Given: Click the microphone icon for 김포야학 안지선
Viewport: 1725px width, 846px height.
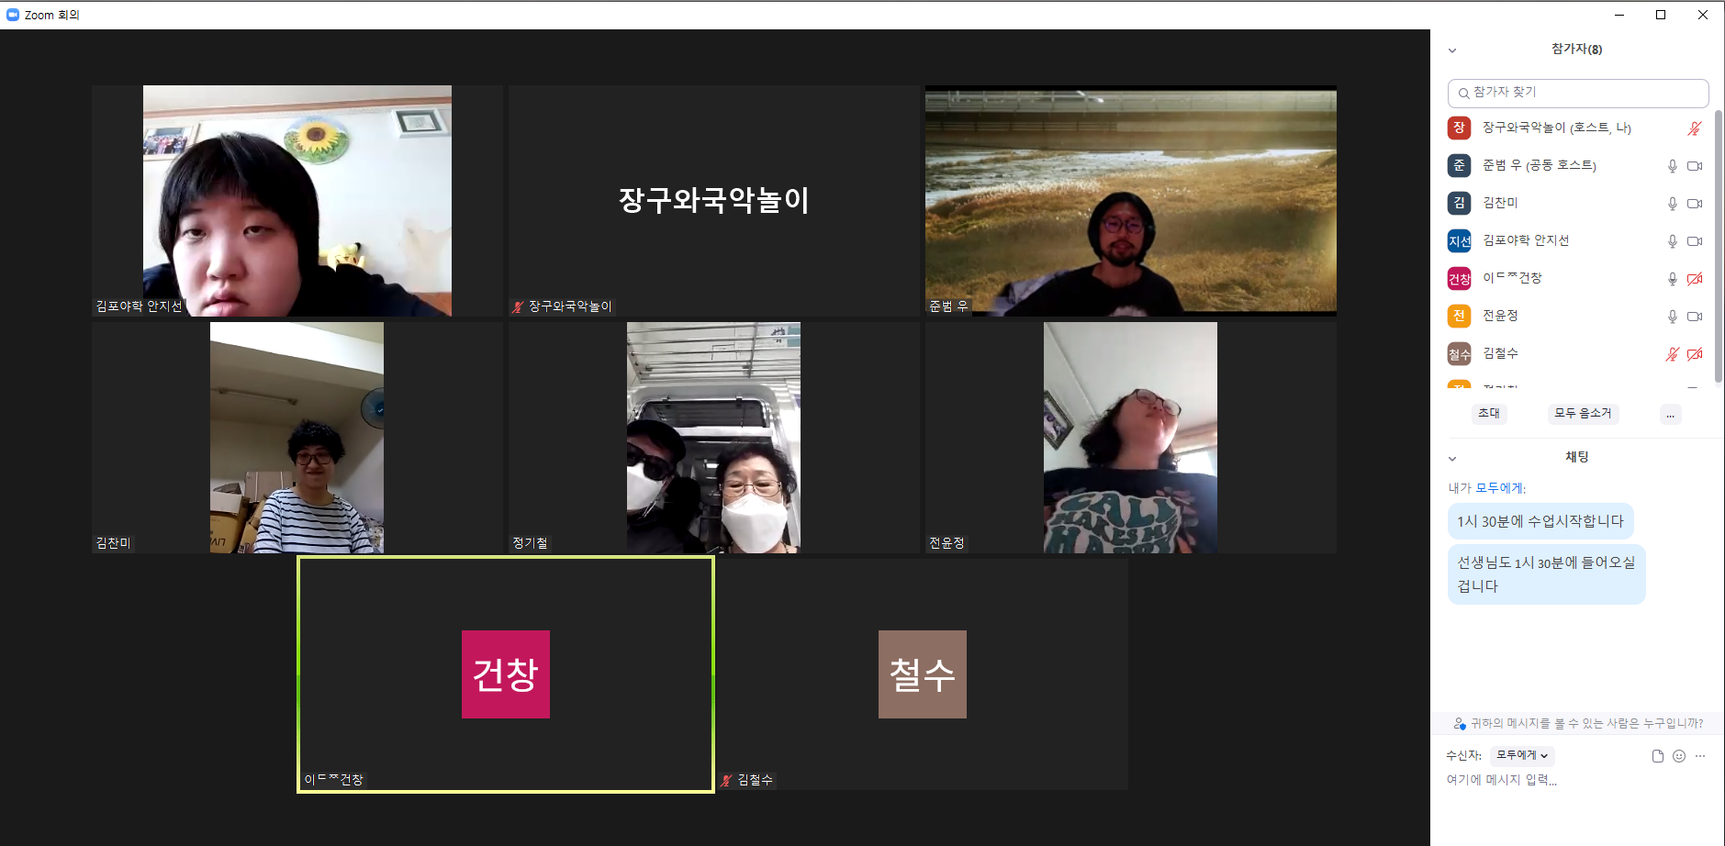Looking at the screenshot, I should [1673, 241].
